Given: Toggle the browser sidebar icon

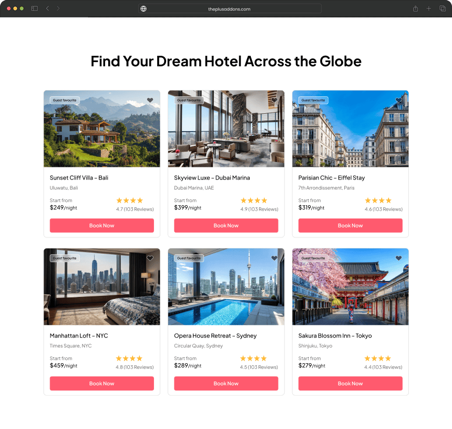Looking at the screenshot, I should pos(35,8).
